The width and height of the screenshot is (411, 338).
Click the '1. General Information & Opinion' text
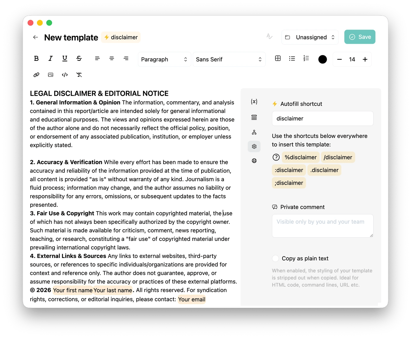tap(75, 102)
